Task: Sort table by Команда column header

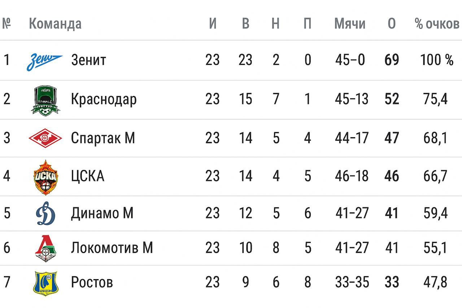Action: pos(55,24)
